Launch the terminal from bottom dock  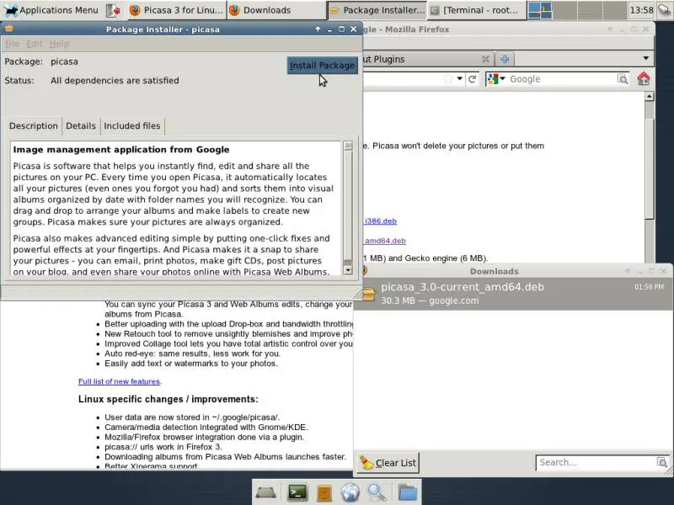297,492
